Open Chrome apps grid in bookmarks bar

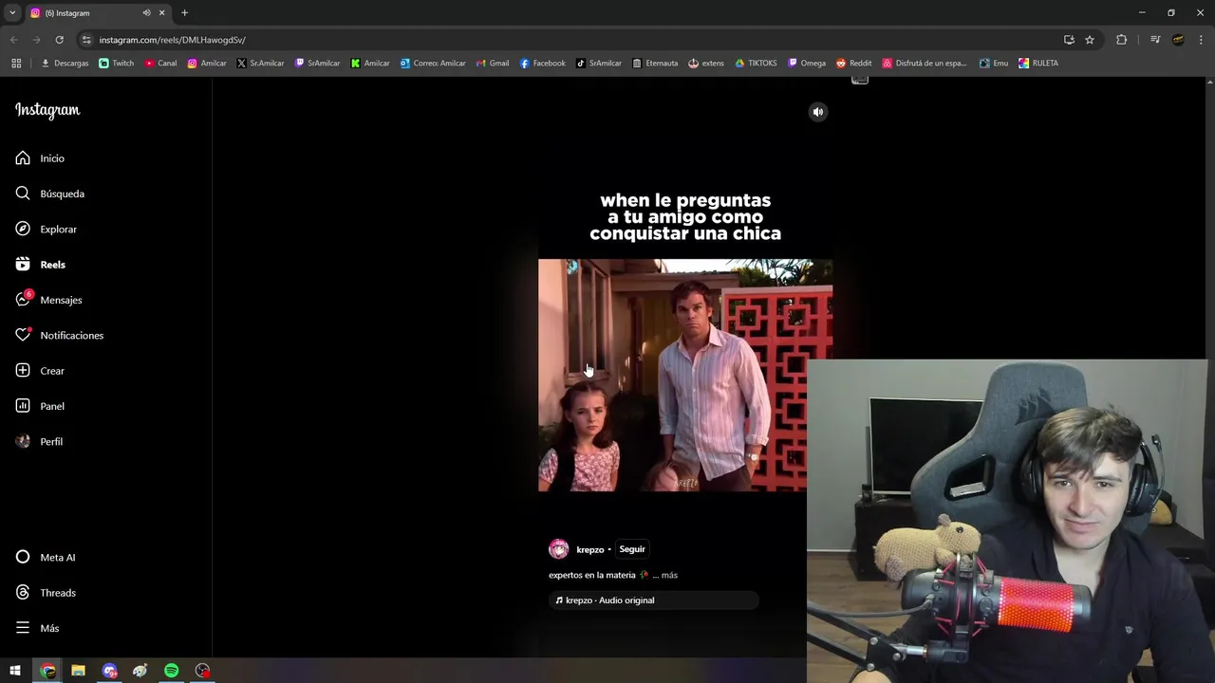coord(16,64)
